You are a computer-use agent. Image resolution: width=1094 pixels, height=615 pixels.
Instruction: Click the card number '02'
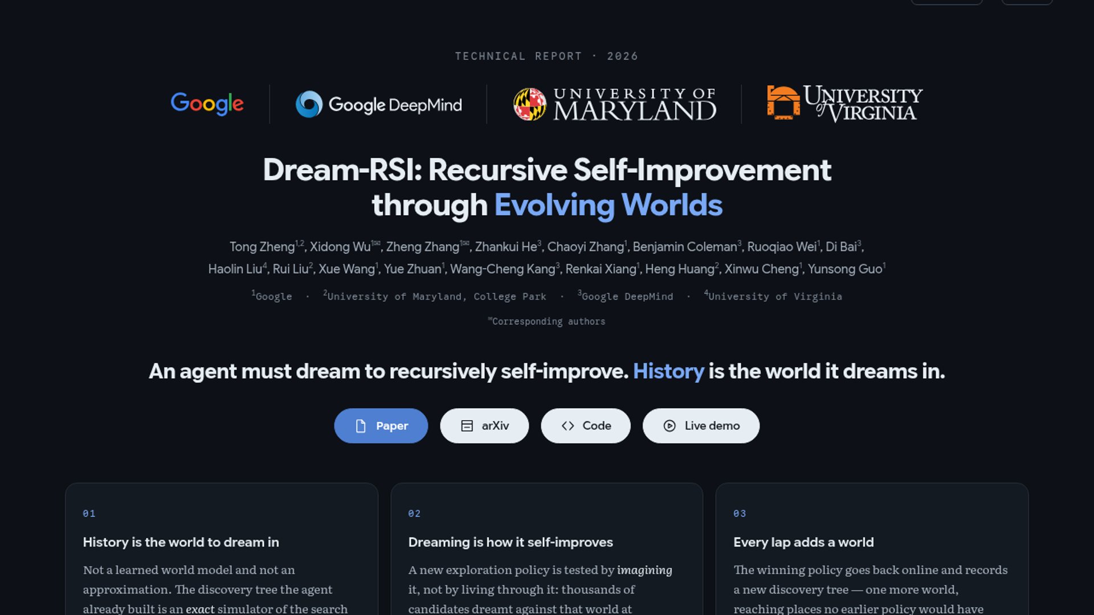(414, 514)
